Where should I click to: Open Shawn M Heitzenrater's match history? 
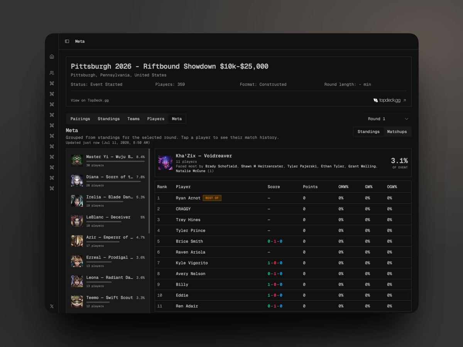(262, 166)
